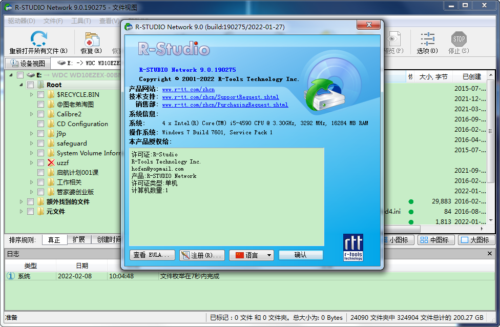
Task: Check the safeguard checkbox
Action: click(x=40, y=143)
